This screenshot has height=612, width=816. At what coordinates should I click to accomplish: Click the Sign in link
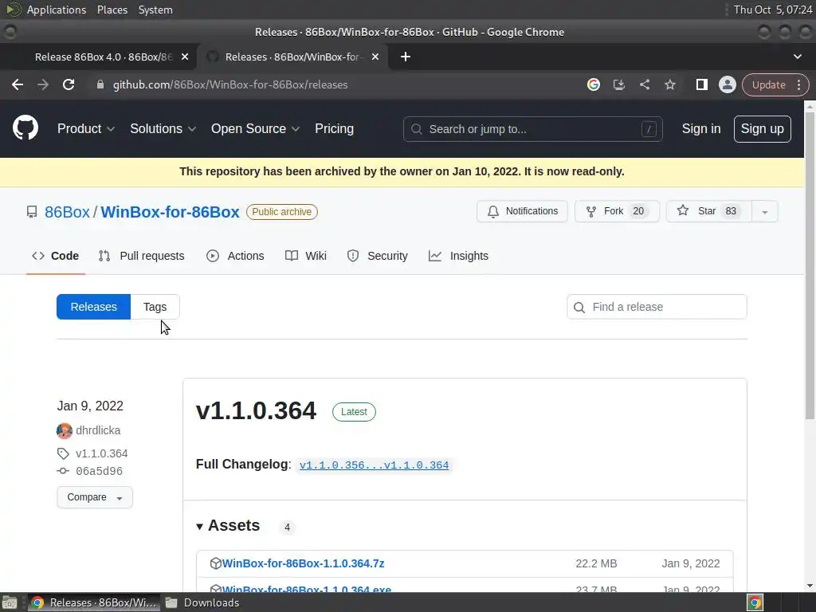(701, 128)
